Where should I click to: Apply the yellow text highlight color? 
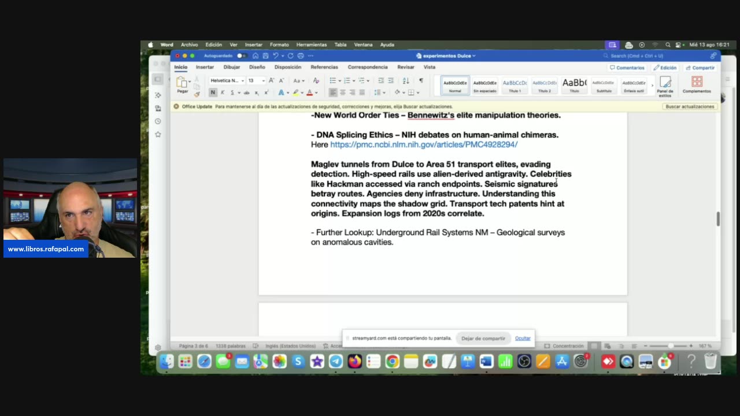point(295,92)
